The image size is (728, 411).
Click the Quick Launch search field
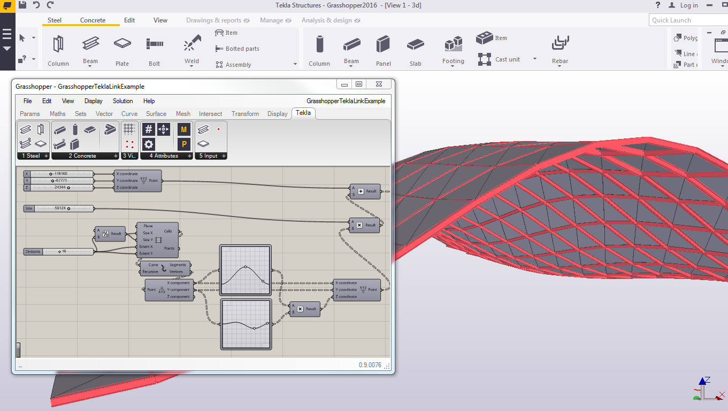(688, 20)
